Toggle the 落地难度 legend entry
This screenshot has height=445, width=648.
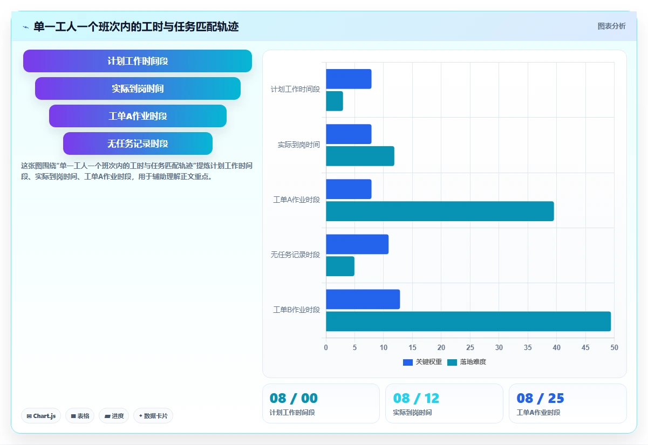pos(467,362)
